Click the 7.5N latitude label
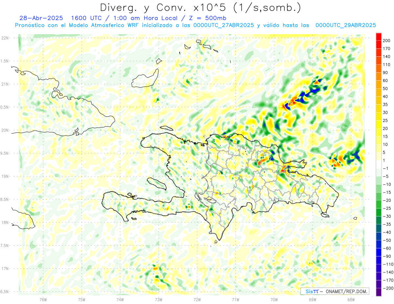Image resolution: width=394 pixels, height=304 pixels. point(5,246)
